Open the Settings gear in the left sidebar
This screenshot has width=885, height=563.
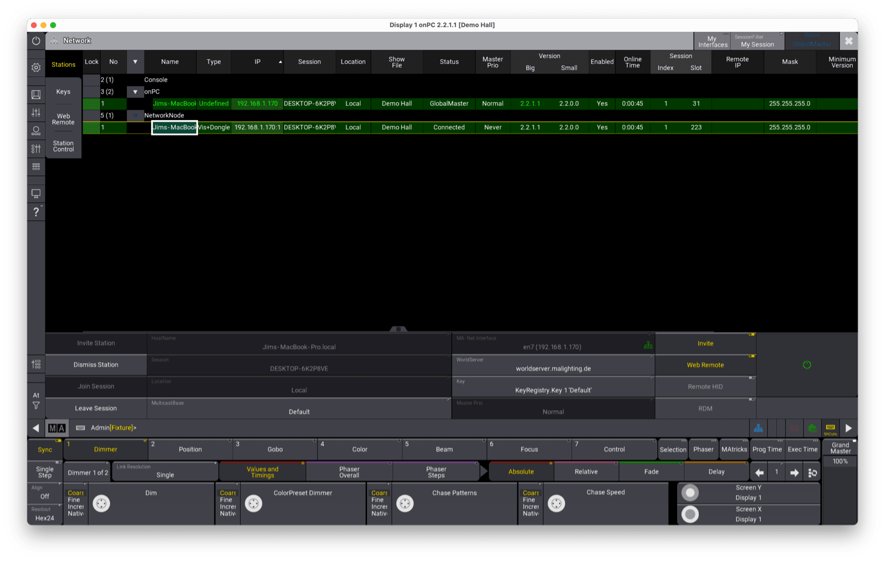point(36,67)
